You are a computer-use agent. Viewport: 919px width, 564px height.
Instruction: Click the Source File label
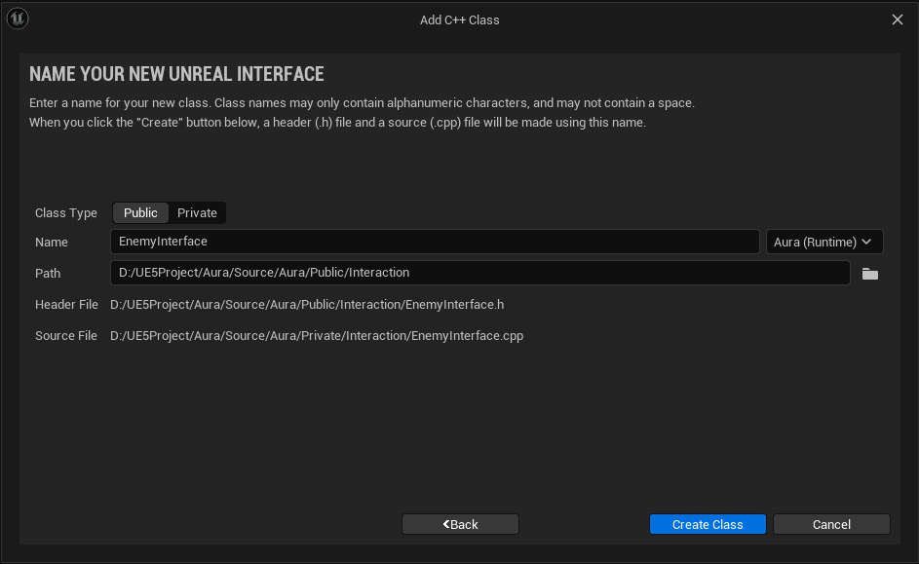click(x=66, y=336)
